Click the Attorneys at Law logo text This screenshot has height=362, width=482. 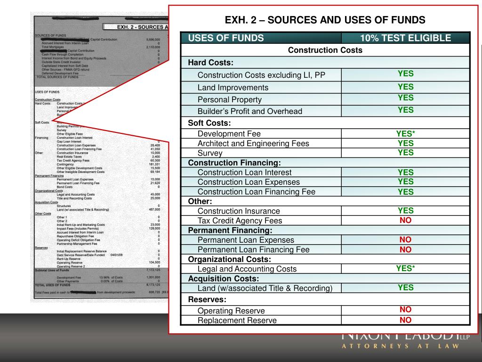400,346
